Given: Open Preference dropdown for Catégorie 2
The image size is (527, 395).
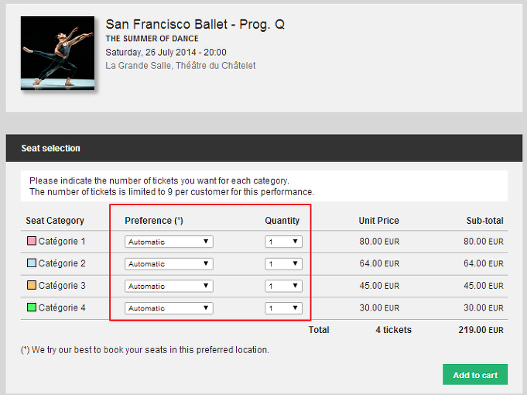Looking at the screenshot, I should [169, 264].
